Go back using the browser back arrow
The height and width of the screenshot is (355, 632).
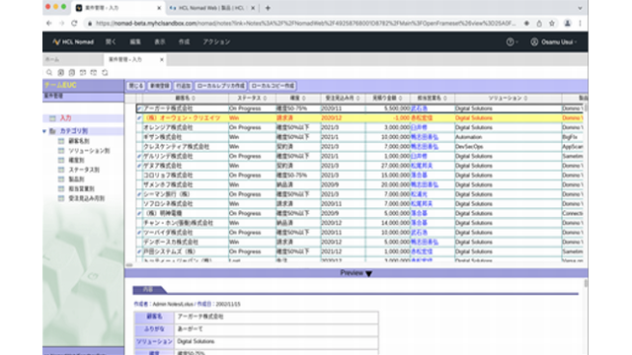coord(49,24)
